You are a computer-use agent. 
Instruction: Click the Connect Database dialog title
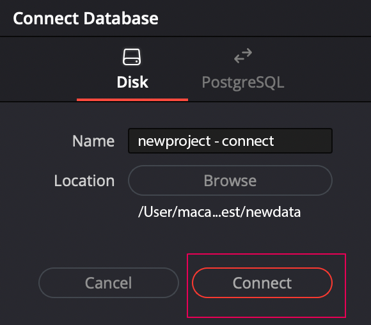click(86, 18)
